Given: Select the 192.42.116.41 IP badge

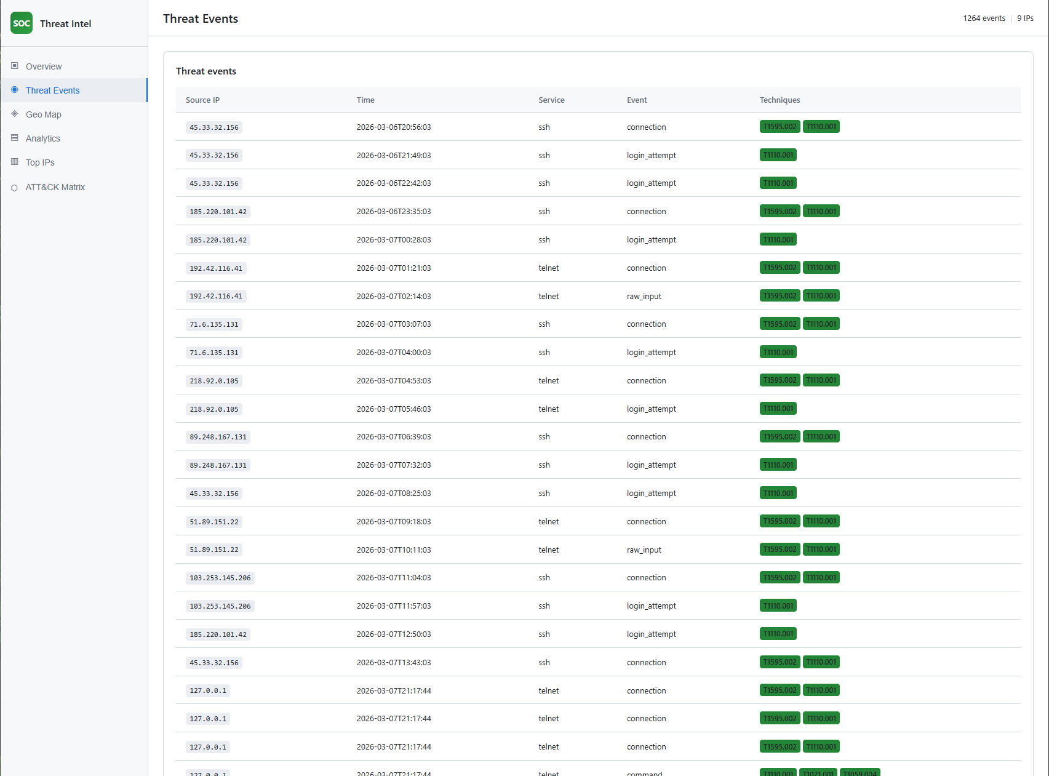Looking at the screenshot, I should pyautogui.click(x=216, y=268).
